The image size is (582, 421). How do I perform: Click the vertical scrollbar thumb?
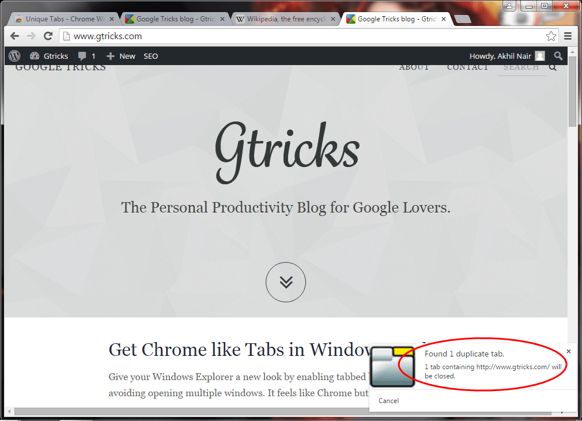(x=572, y=92)
